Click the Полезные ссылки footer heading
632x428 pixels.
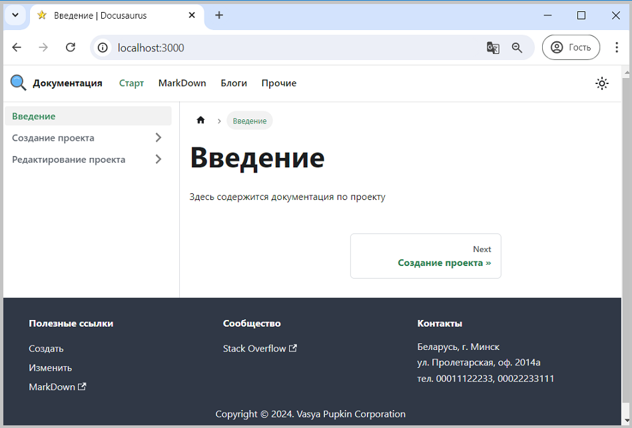71,323
